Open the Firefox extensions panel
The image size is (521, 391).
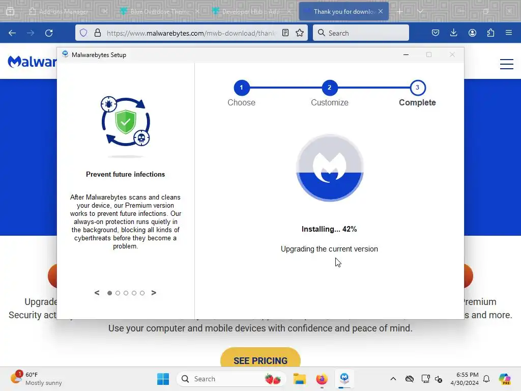tap(490, 33)
